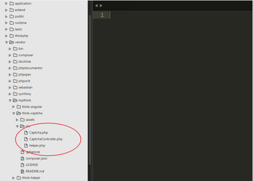The width and height of the screenshot is (253, 181).
Task: Click the composer folder icon
Action: click(x=15, y=55)
